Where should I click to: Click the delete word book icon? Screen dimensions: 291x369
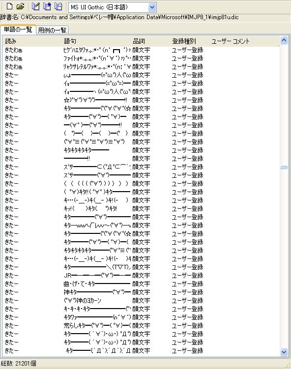pos(58,6)
